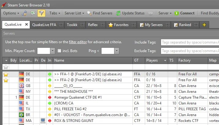Add a new tab with yellow plus
Image resolution: width=219 pixels, height=125 pixels.
[x=204, y=25]
